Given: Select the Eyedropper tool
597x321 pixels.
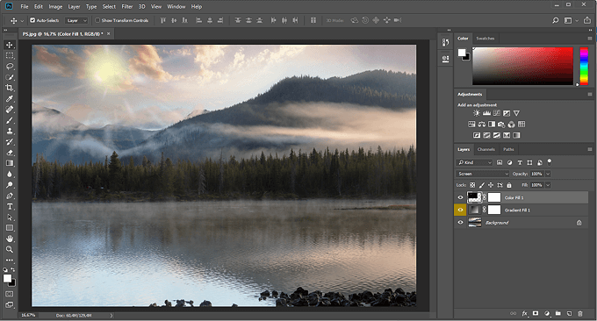Looking at the screenshot, I should click(10, 99).
